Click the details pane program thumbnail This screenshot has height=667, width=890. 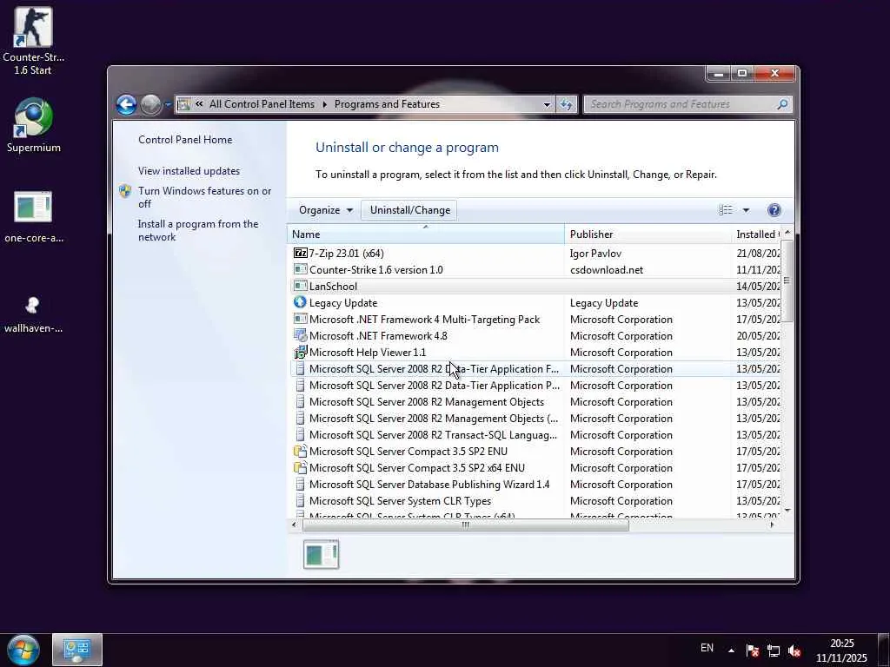coord(322,555)
